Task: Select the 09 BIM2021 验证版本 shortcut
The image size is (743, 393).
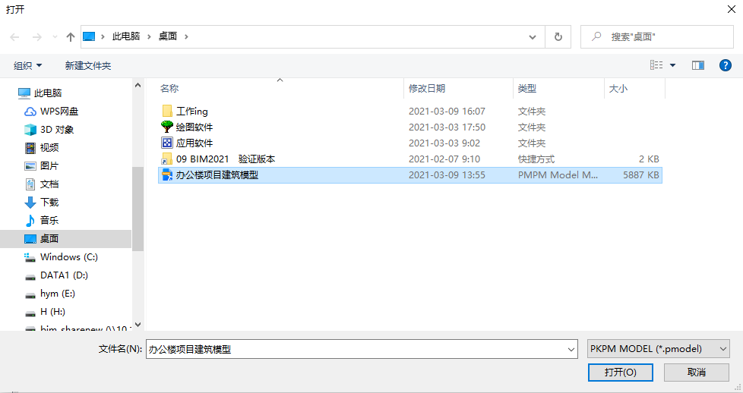Action: [x=410, y=159]
